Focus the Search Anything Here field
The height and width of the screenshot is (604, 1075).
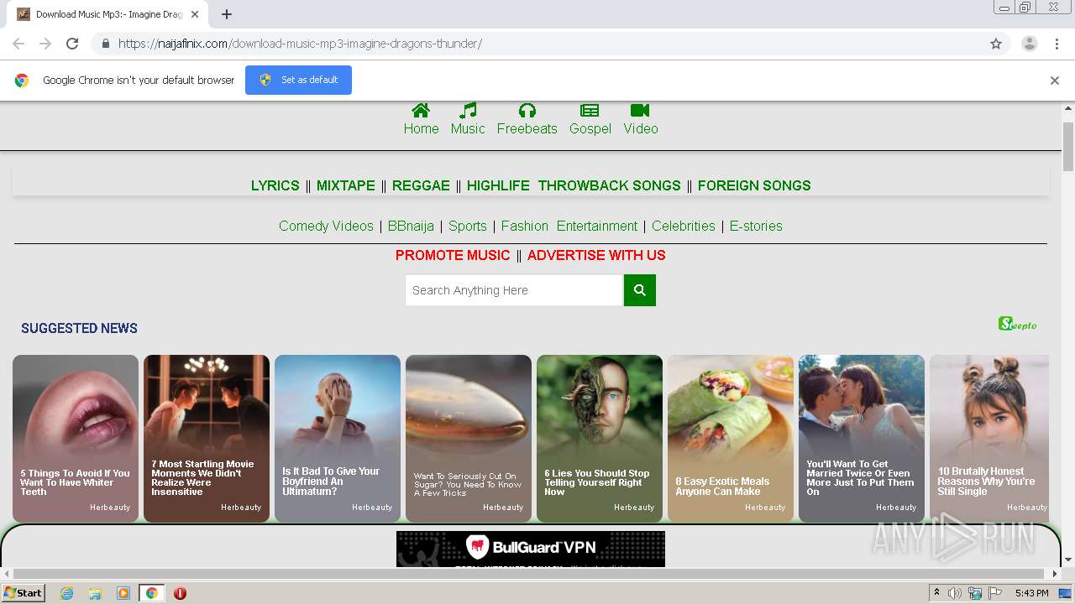[x=514, y=290]
